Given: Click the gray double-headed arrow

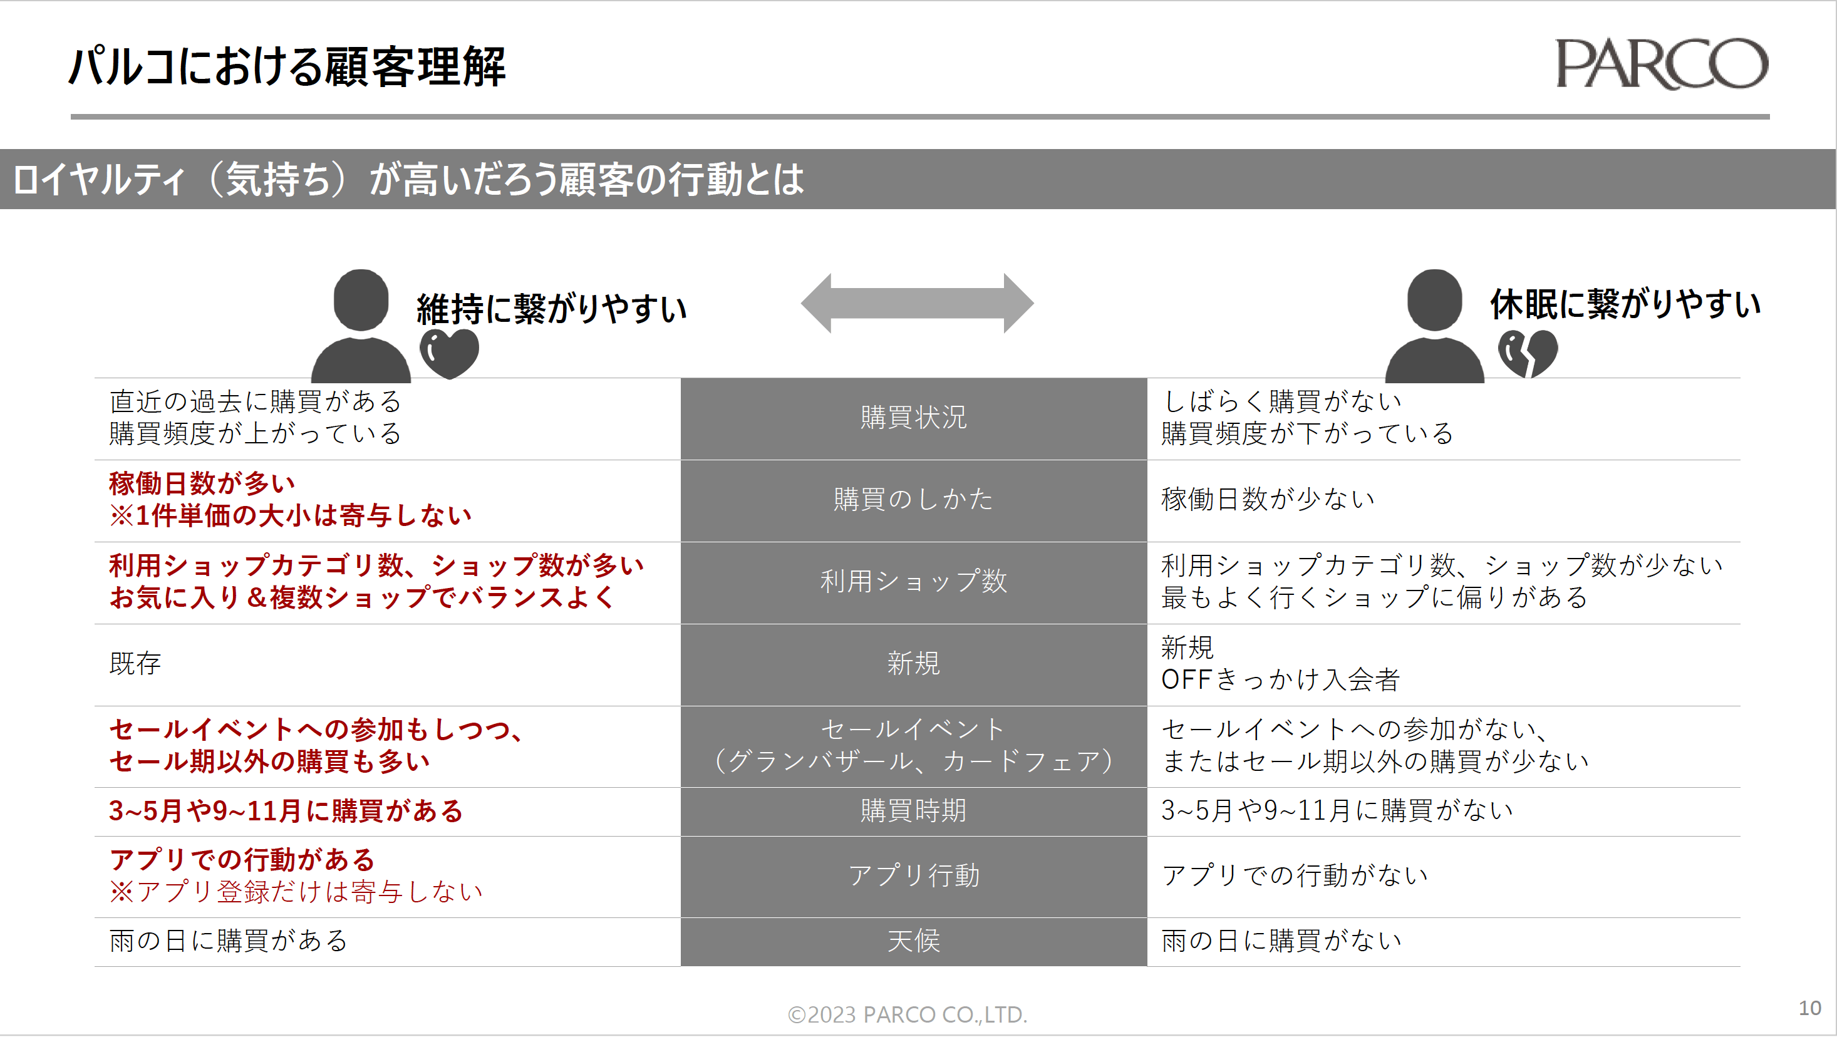Looking at the screenshot, I should point(917,303).
